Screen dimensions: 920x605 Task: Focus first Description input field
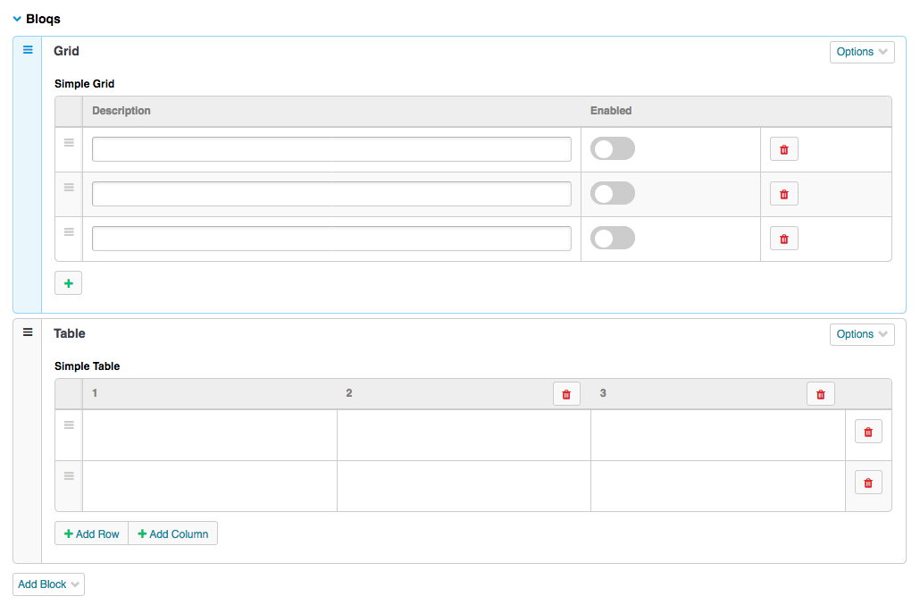point(331,149)
